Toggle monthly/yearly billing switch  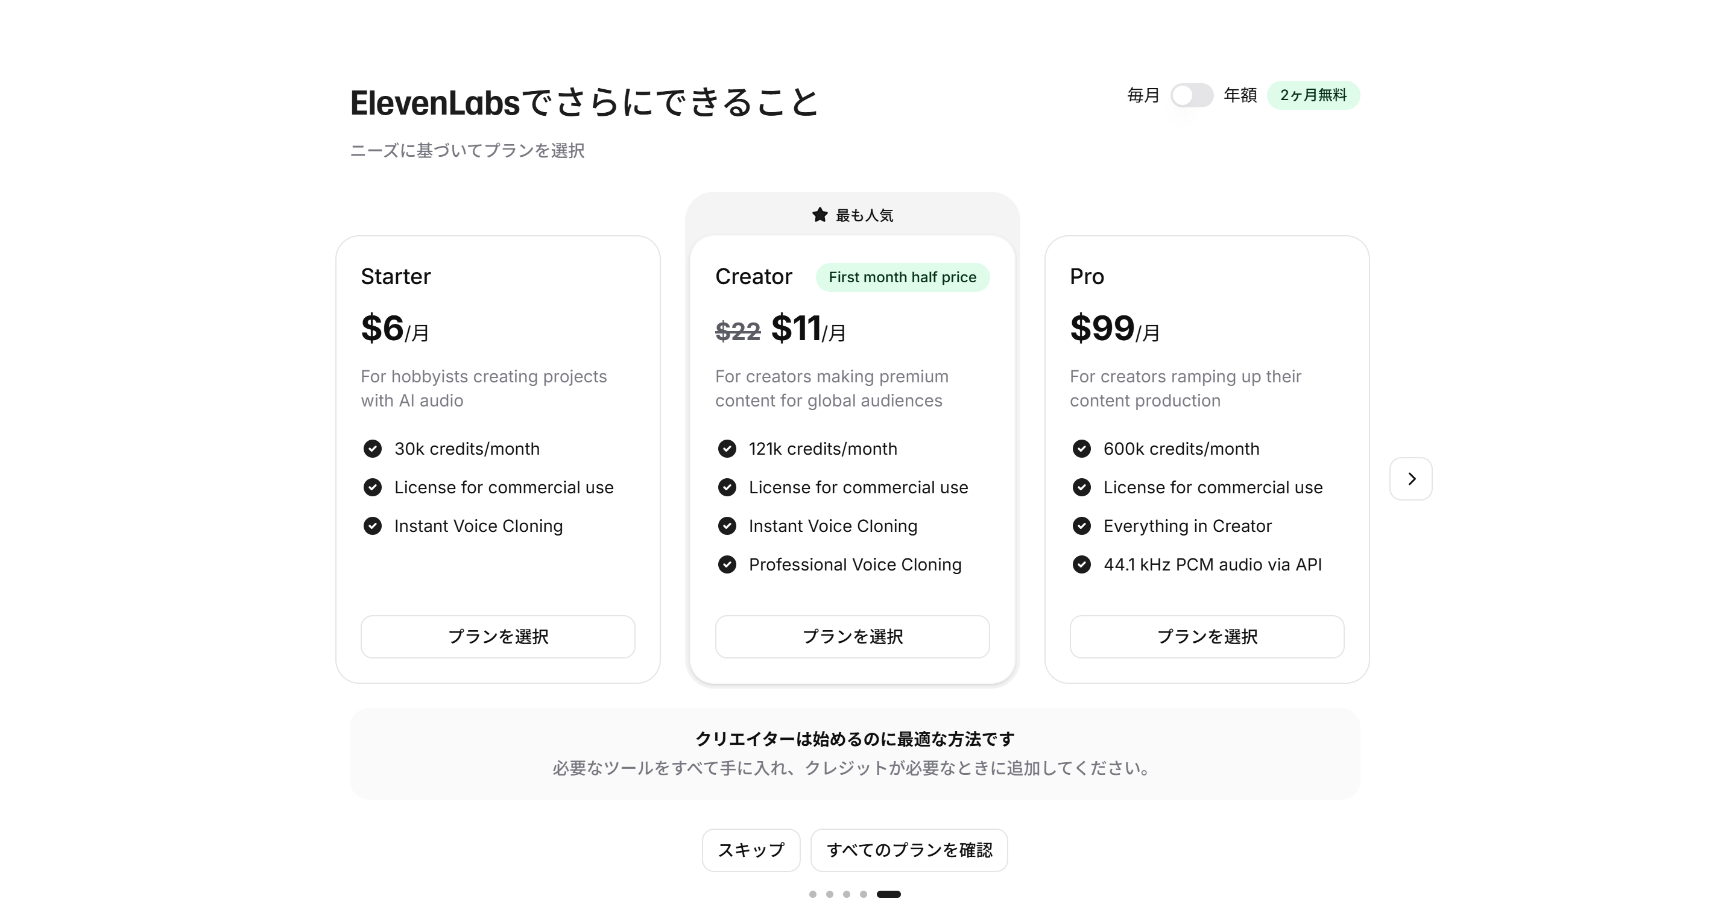tap(1192, 95)
